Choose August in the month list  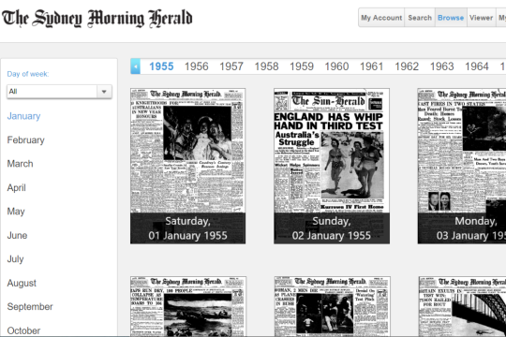tap(22, 283)
